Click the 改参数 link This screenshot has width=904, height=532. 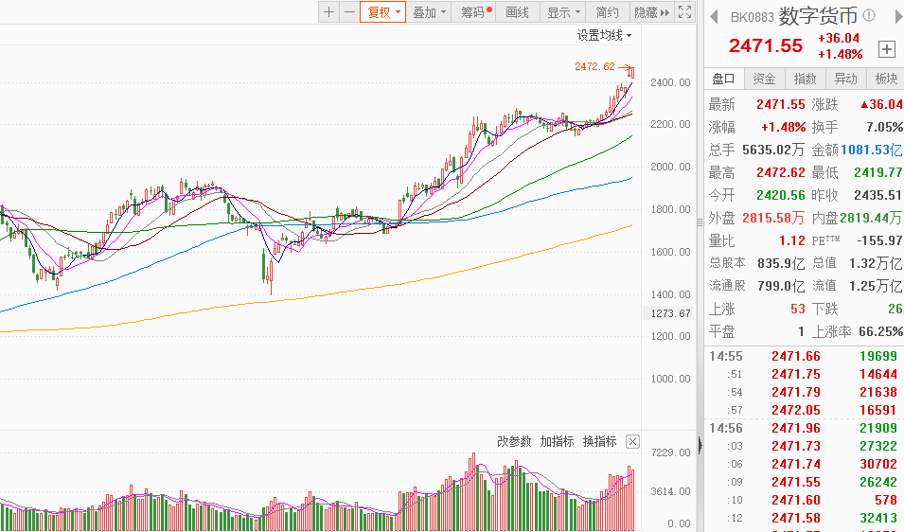point(515,442)
